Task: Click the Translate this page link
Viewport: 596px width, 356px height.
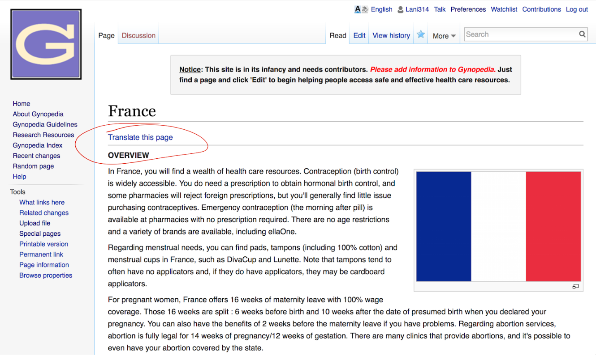Action: pyautogui.click(x=140, y=137)
